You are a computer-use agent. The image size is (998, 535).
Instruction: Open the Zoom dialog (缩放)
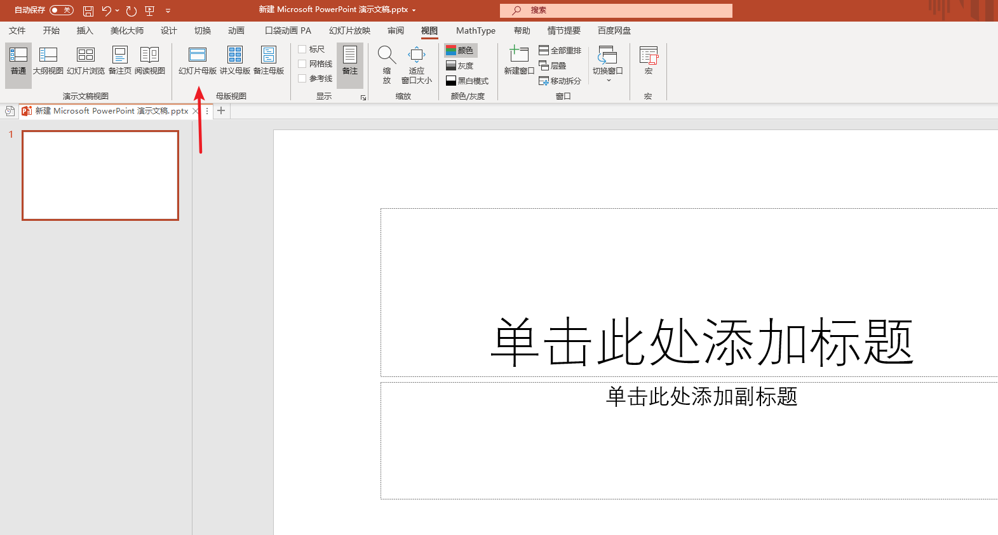tap(387, 65)
